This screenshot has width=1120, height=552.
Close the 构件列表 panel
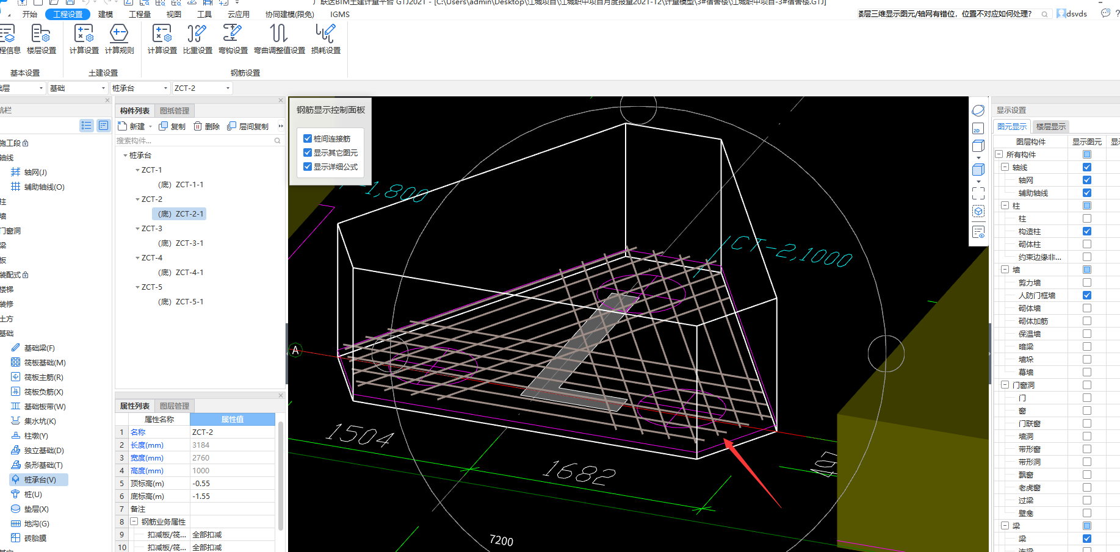tap(281, 100)
